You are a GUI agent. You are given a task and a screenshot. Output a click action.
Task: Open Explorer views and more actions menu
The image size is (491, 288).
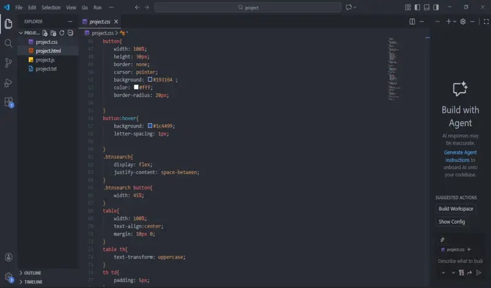[70, 21]
